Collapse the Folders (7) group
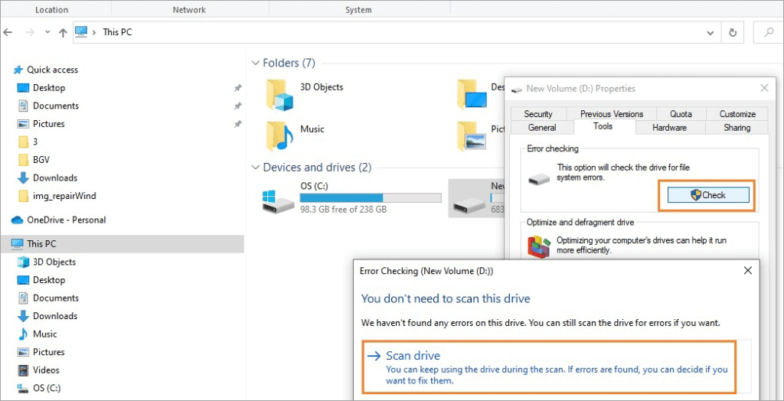The width and height of the screenshot is (784, 401). pyautogui.click(x=256, y=63)
